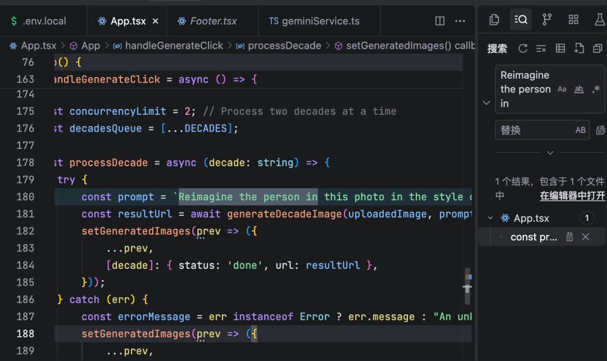Open the Testing beaker icon

599,20
